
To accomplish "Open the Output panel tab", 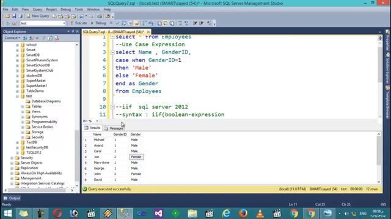I will [12, 198].
